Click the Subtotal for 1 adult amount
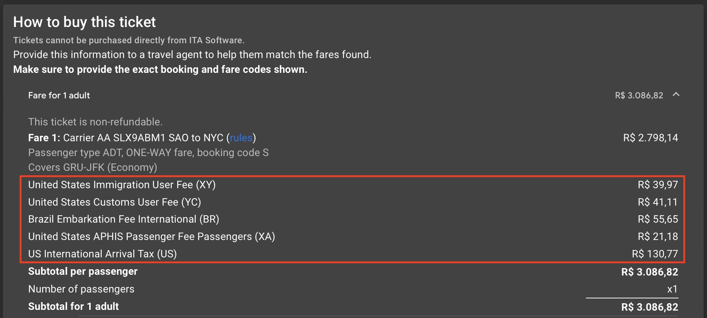This screenshot has height=318, width=707. point(650,307)
